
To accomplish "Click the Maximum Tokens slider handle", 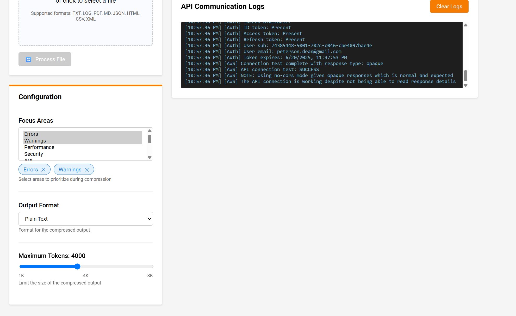I will coord(77,267).
